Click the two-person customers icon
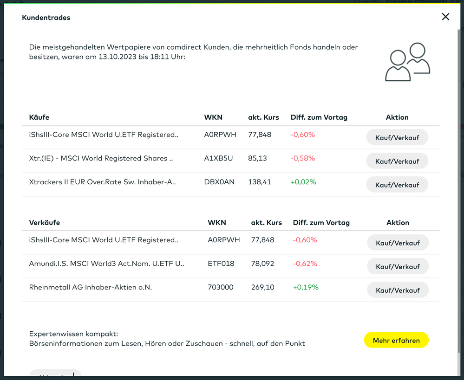 click(x=407, y=62)
